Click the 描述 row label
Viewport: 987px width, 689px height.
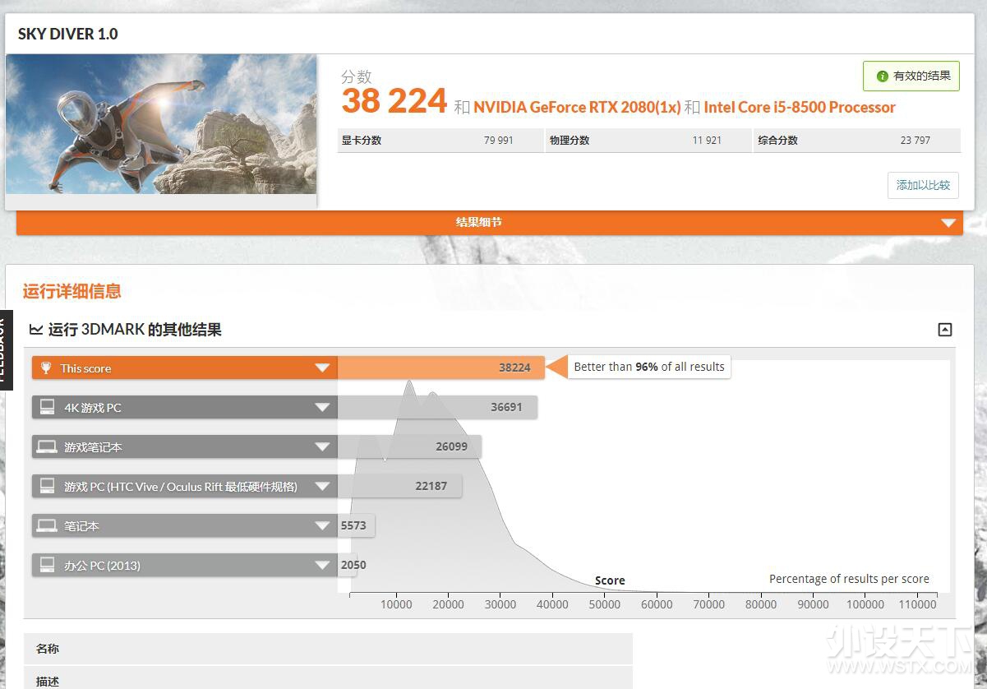48,682
